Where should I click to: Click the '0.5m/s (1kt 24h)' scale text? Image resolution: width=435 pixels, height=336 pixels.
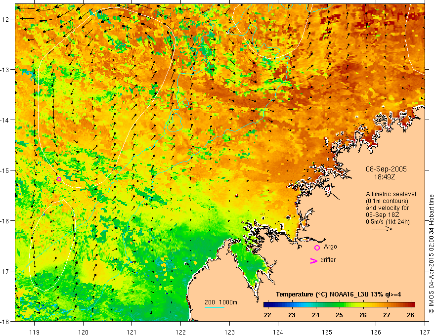[x=388, y=222]
